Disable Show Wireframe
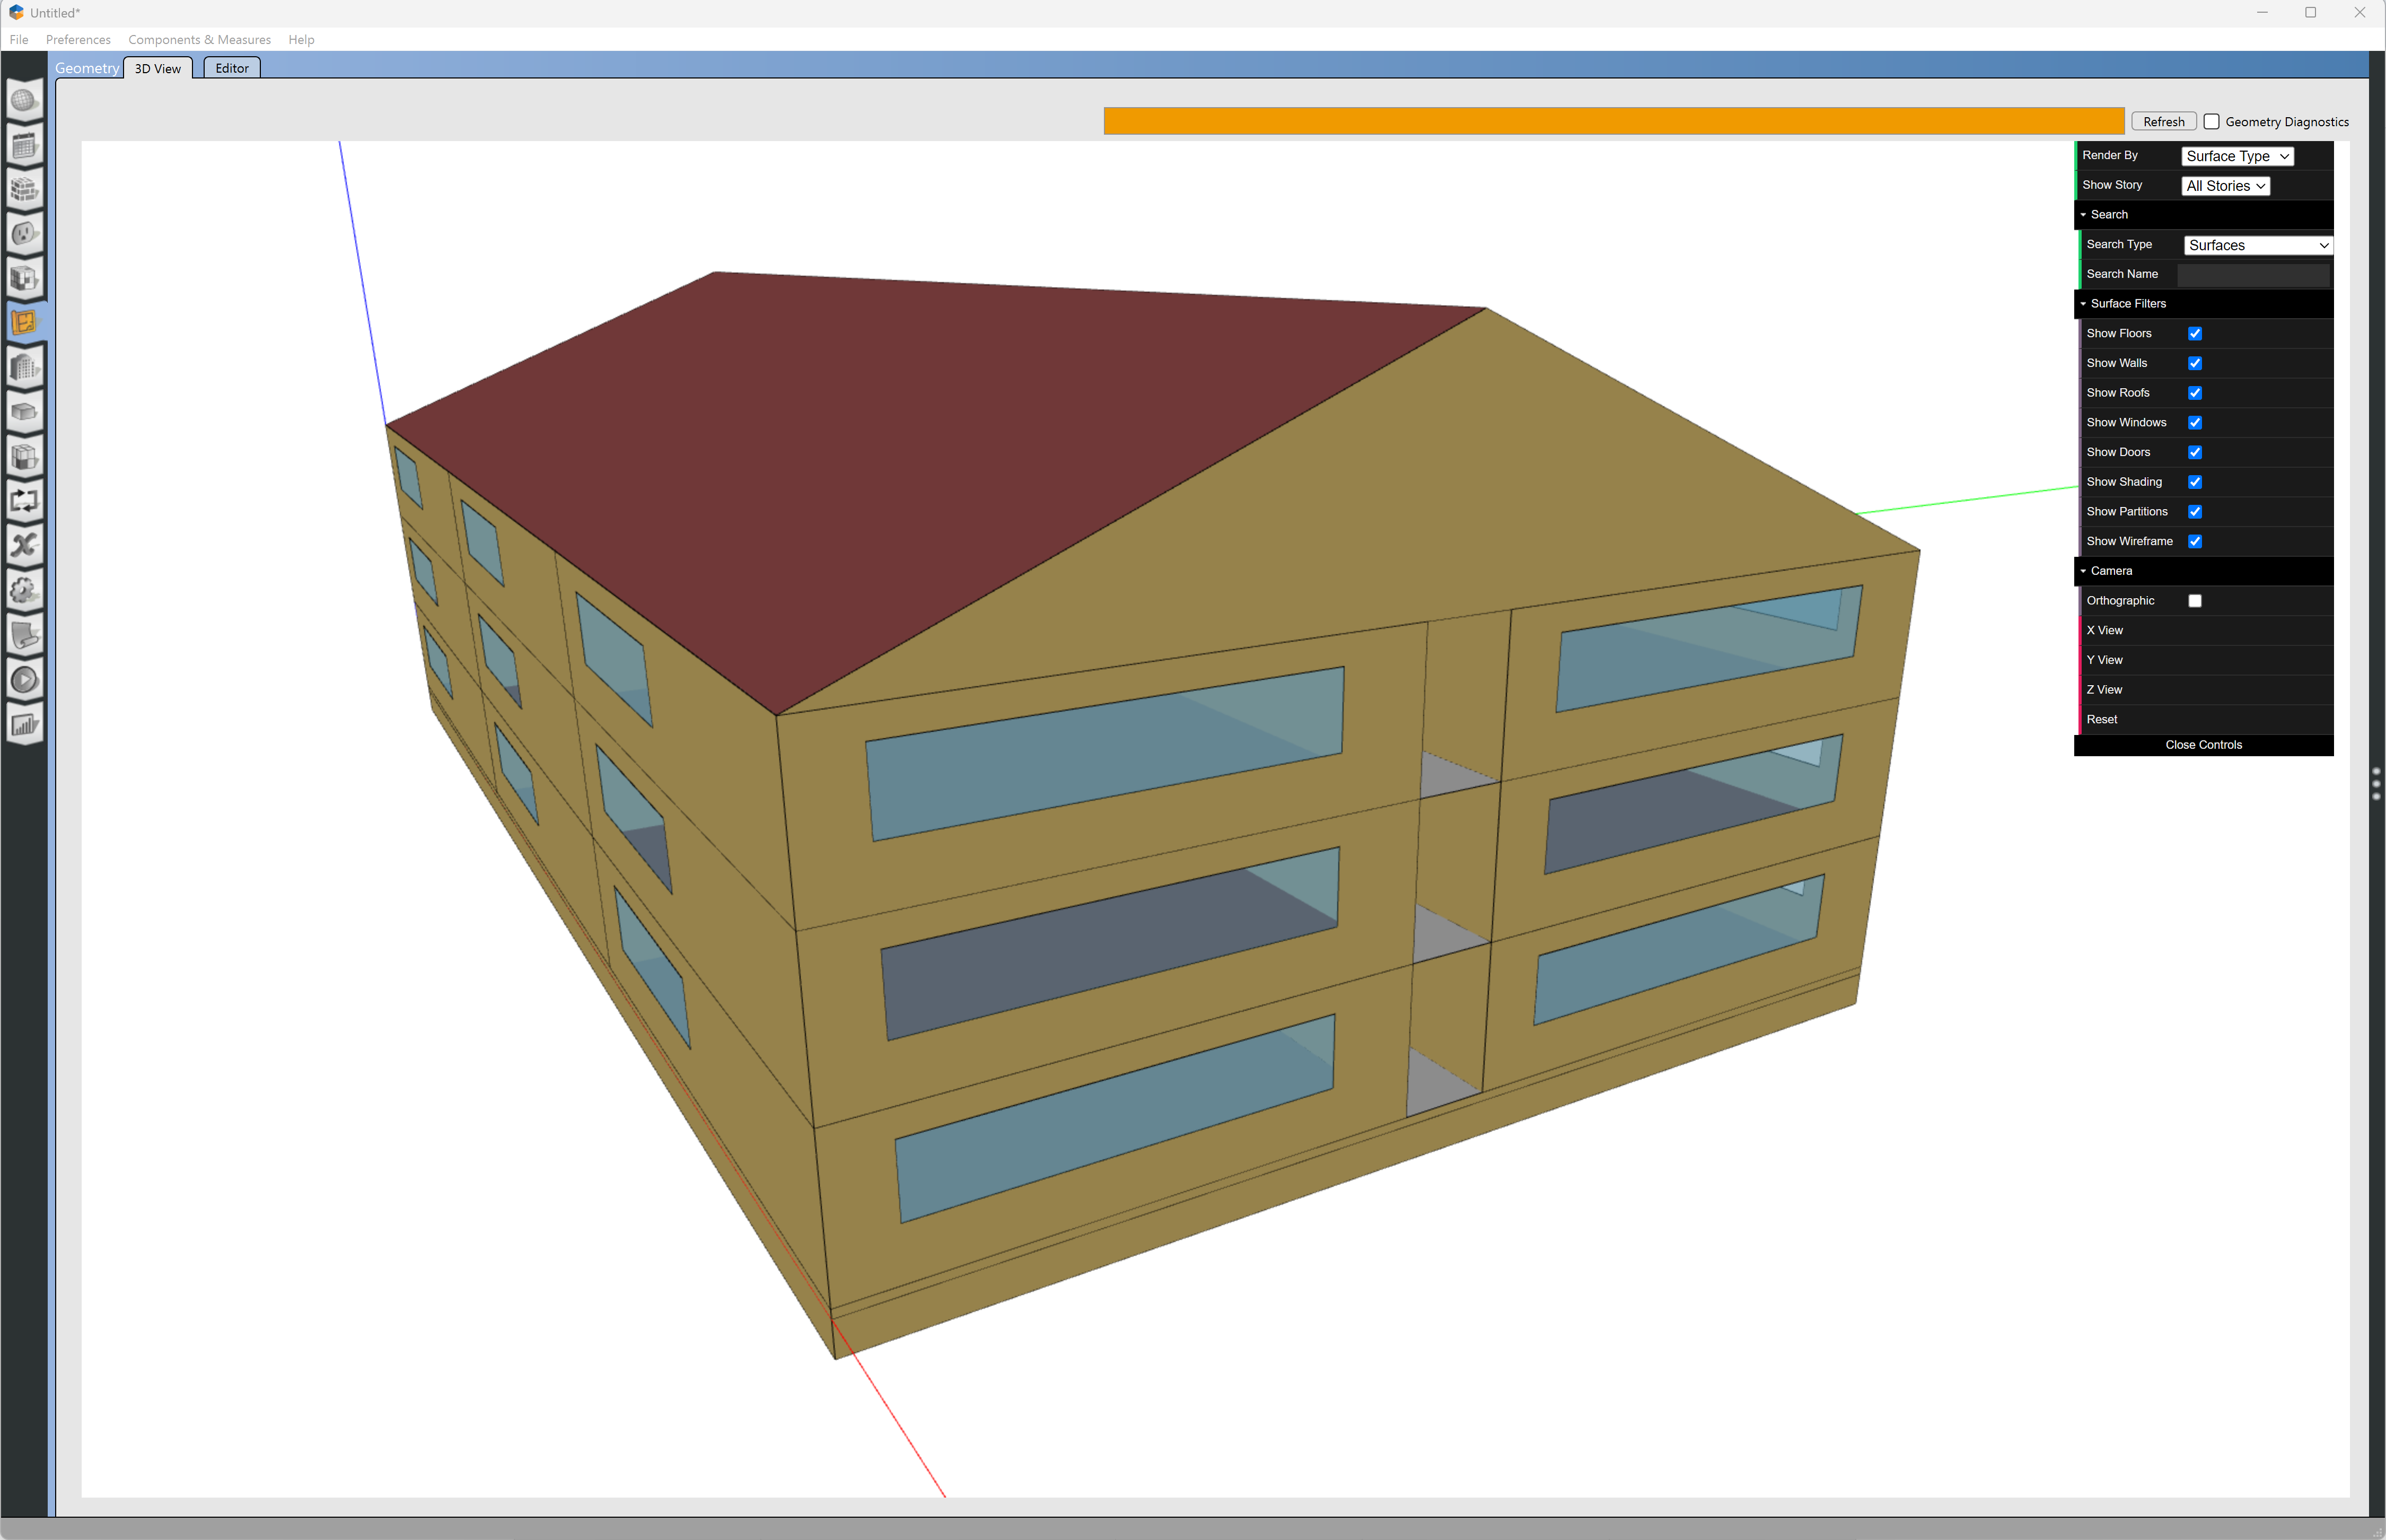 point(2195,541)
